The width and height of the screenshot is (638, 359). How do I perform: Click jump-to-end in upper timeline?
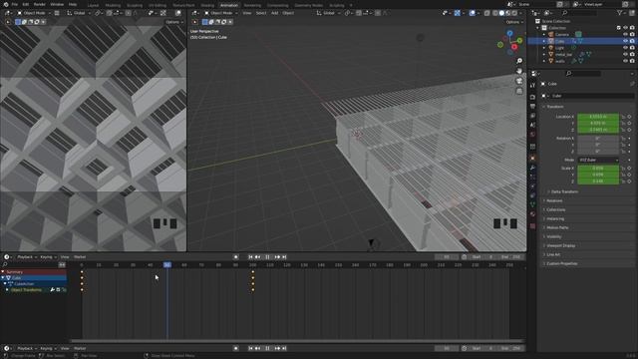[284, 257]
